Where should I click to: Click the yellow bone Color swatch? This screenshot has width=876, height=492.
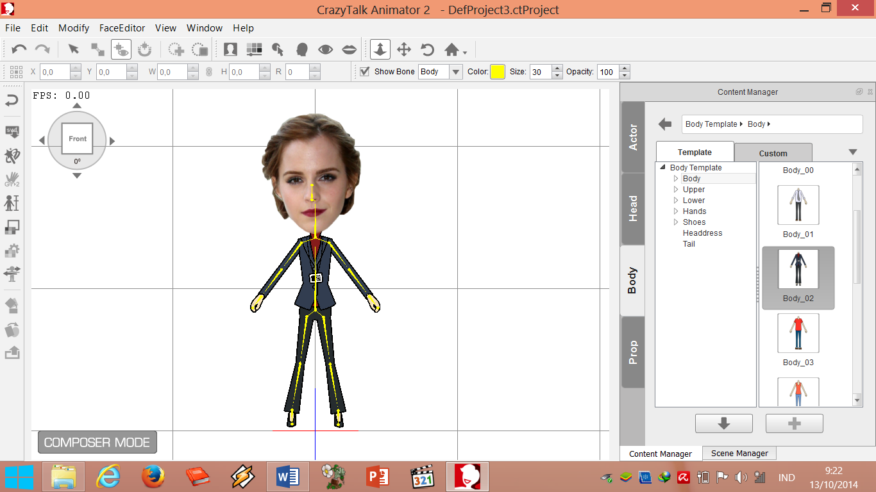coord(497,72)
